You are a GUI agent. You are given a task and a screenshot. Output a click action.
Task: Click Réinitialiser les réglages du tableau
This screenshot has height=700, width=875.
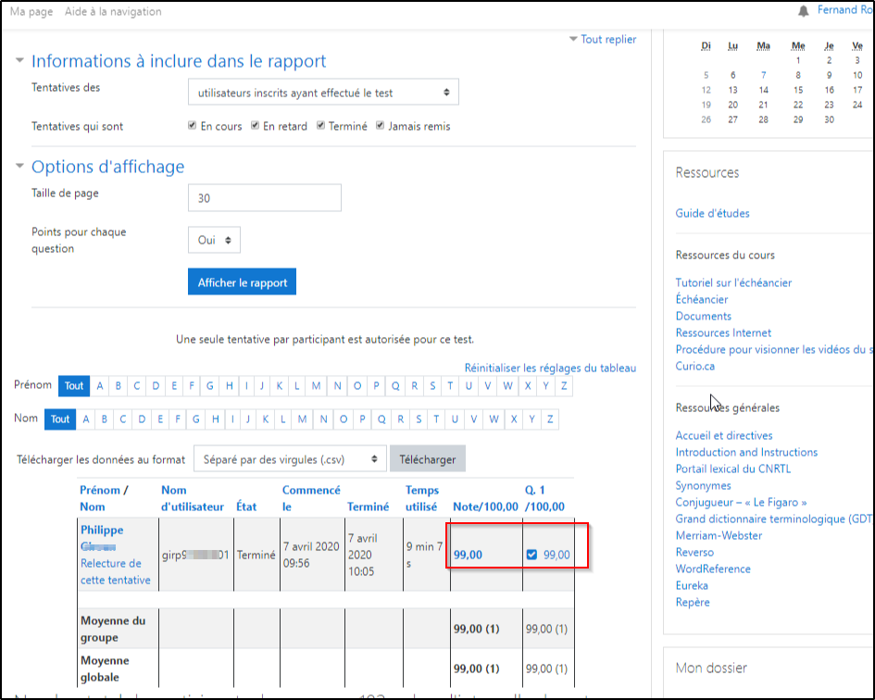(550, 368)
